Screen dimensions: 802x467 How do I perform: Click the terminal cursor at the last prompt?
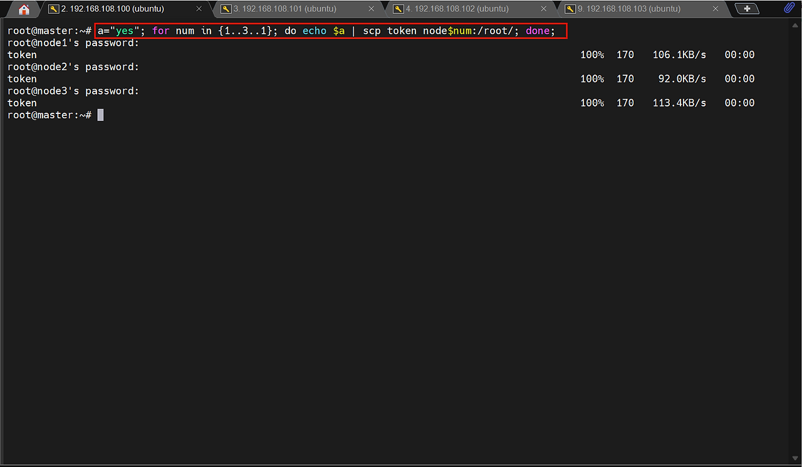click(x=100, y=115)
